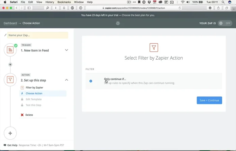236x151 pixels.
Task: Collapse the 'Set up this step' action
Action: 67,80
